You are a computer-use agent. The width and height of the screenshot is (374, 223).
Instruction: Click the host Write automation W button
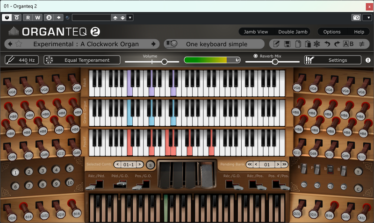38,17
